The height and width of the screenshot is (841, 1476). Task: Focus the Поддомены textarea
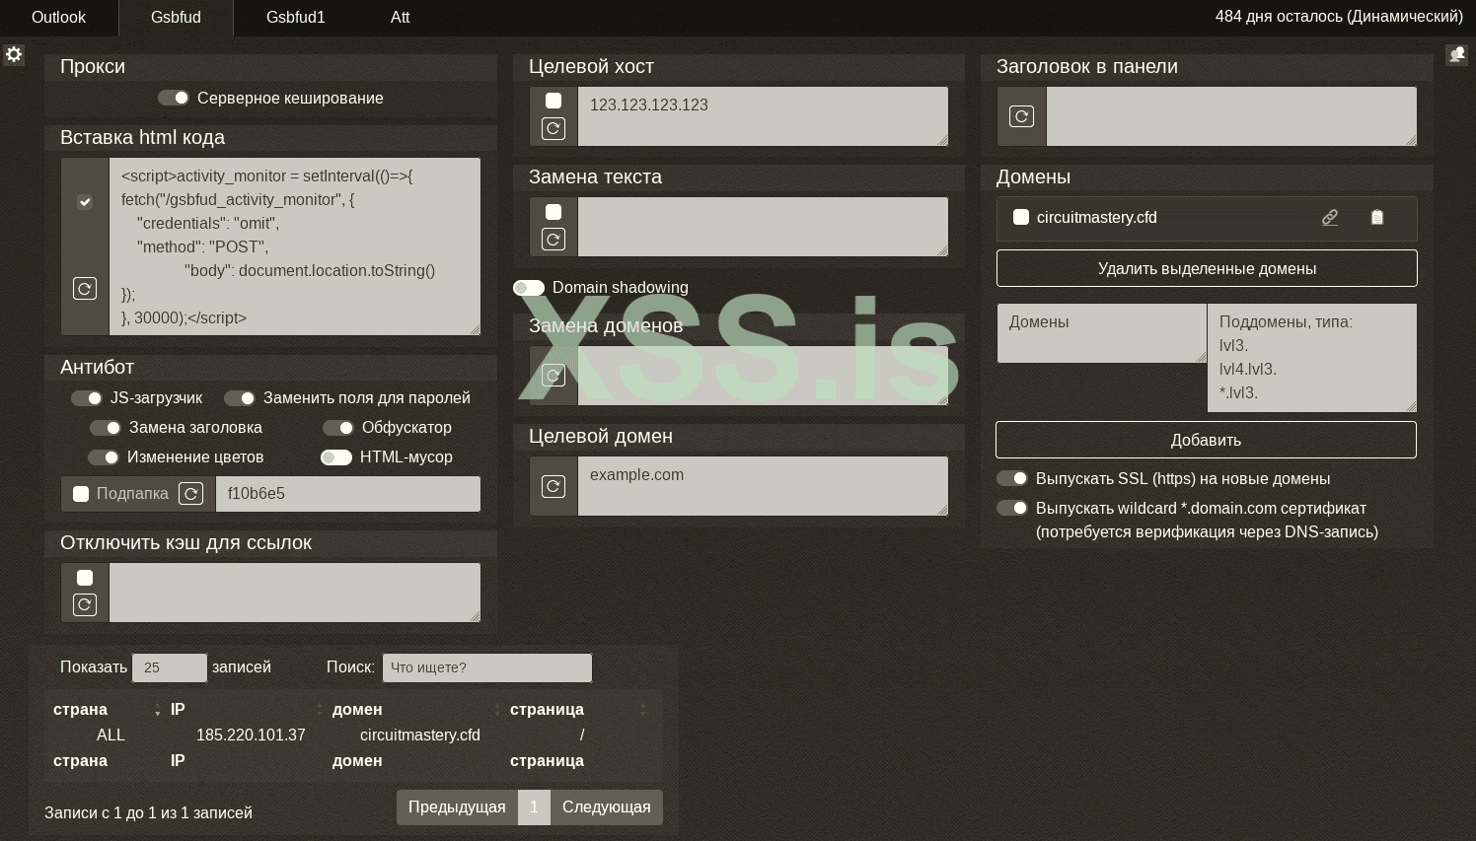click(1312, 358)
